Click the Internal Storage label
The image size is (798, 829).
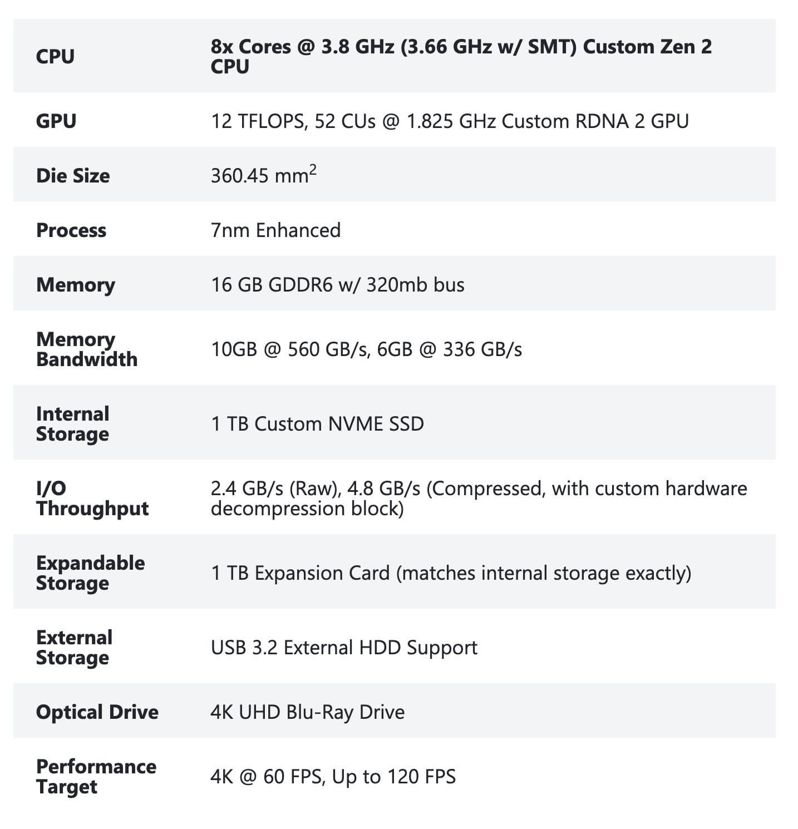tap(72, 423)
